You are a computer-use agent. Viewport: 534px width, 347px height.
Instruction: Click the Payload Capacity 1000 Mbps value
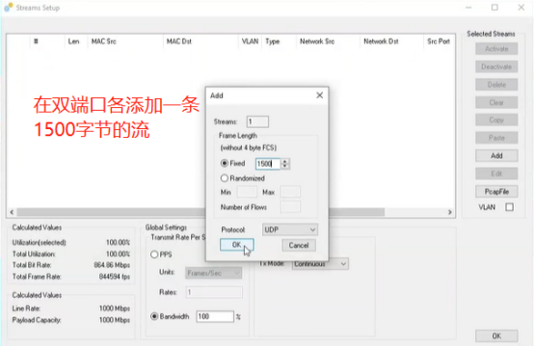115,320
